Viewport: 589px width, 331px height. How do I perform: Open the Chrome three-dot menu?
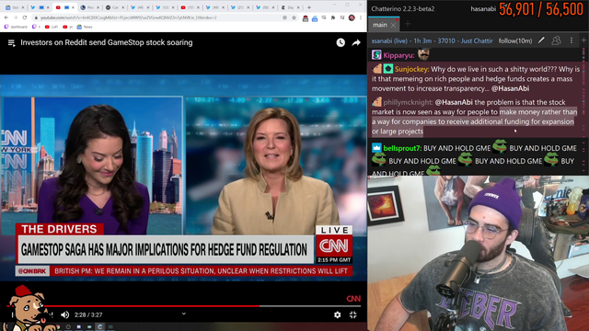pos(361,17)
